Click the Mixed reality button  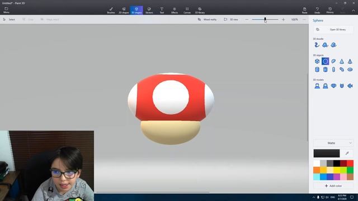207,20
